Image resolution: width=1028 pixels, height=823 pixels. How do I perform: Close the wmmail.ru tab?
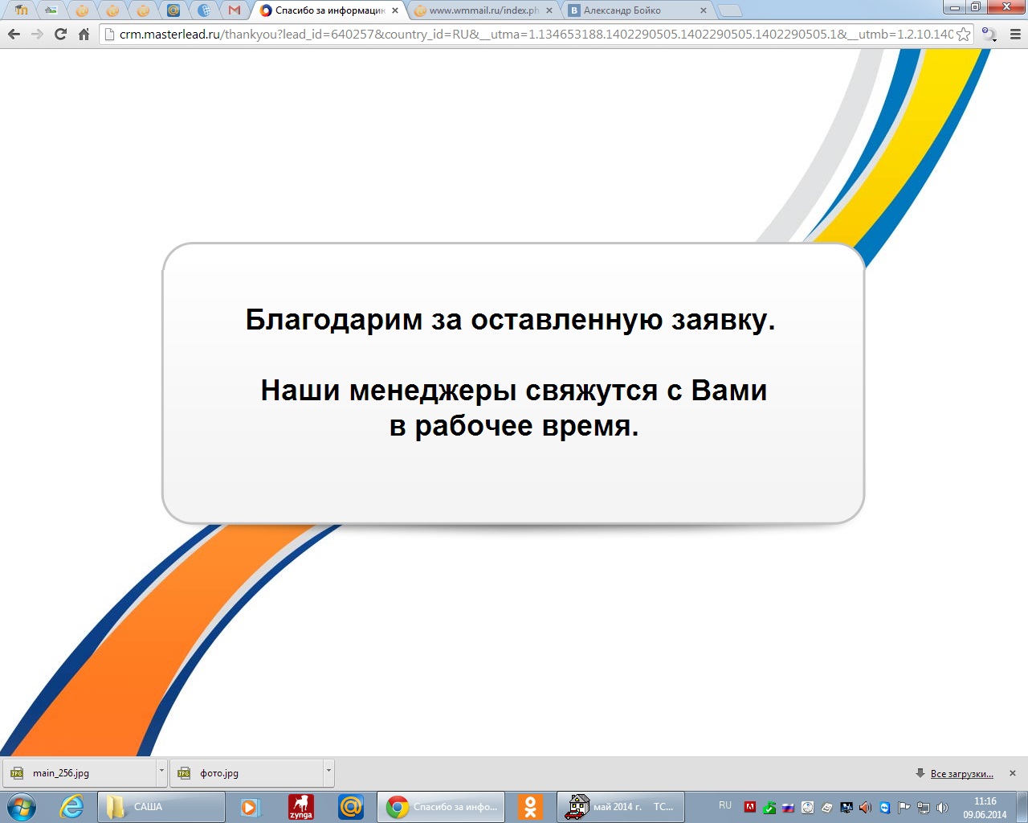coord(549,10)
